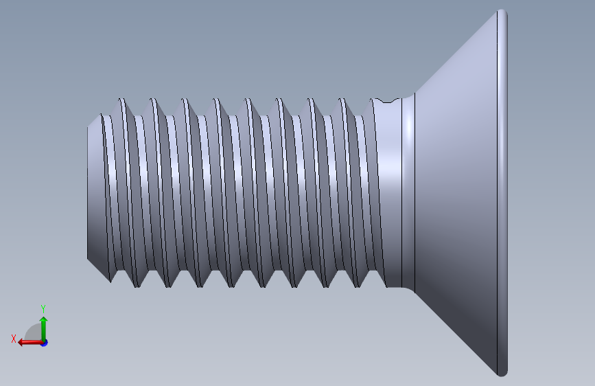
Task: Click the green Y axis arrow of the triad
Action: coord(44,329)
